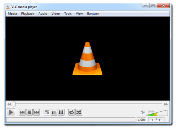This screenshot has height=128, width=176.
Task: Open the Tools menu
Action: coord(68,13)
